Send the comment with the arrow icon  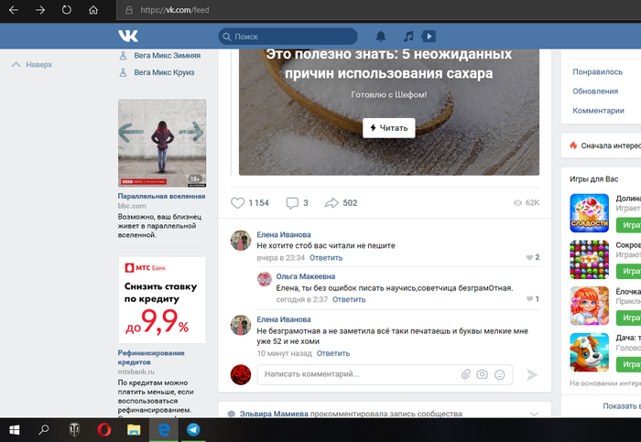click(532, 374)
